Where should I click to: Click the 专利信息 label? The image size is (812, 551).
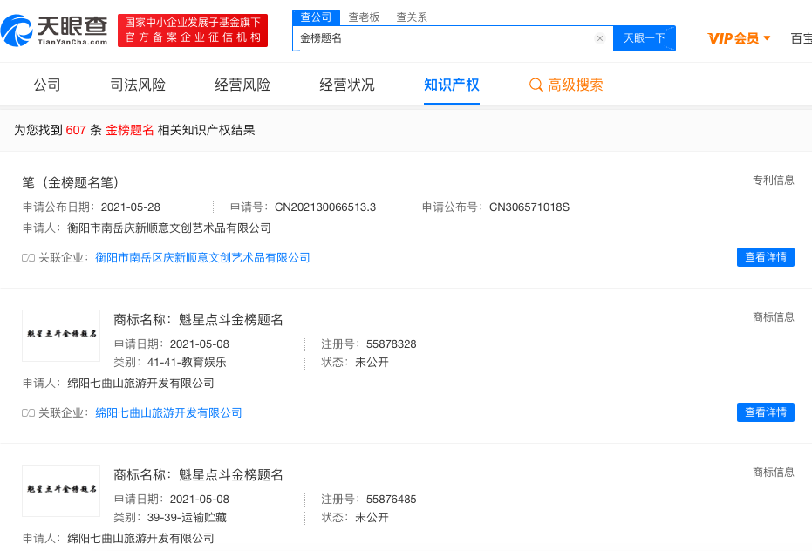pos(773,180)
